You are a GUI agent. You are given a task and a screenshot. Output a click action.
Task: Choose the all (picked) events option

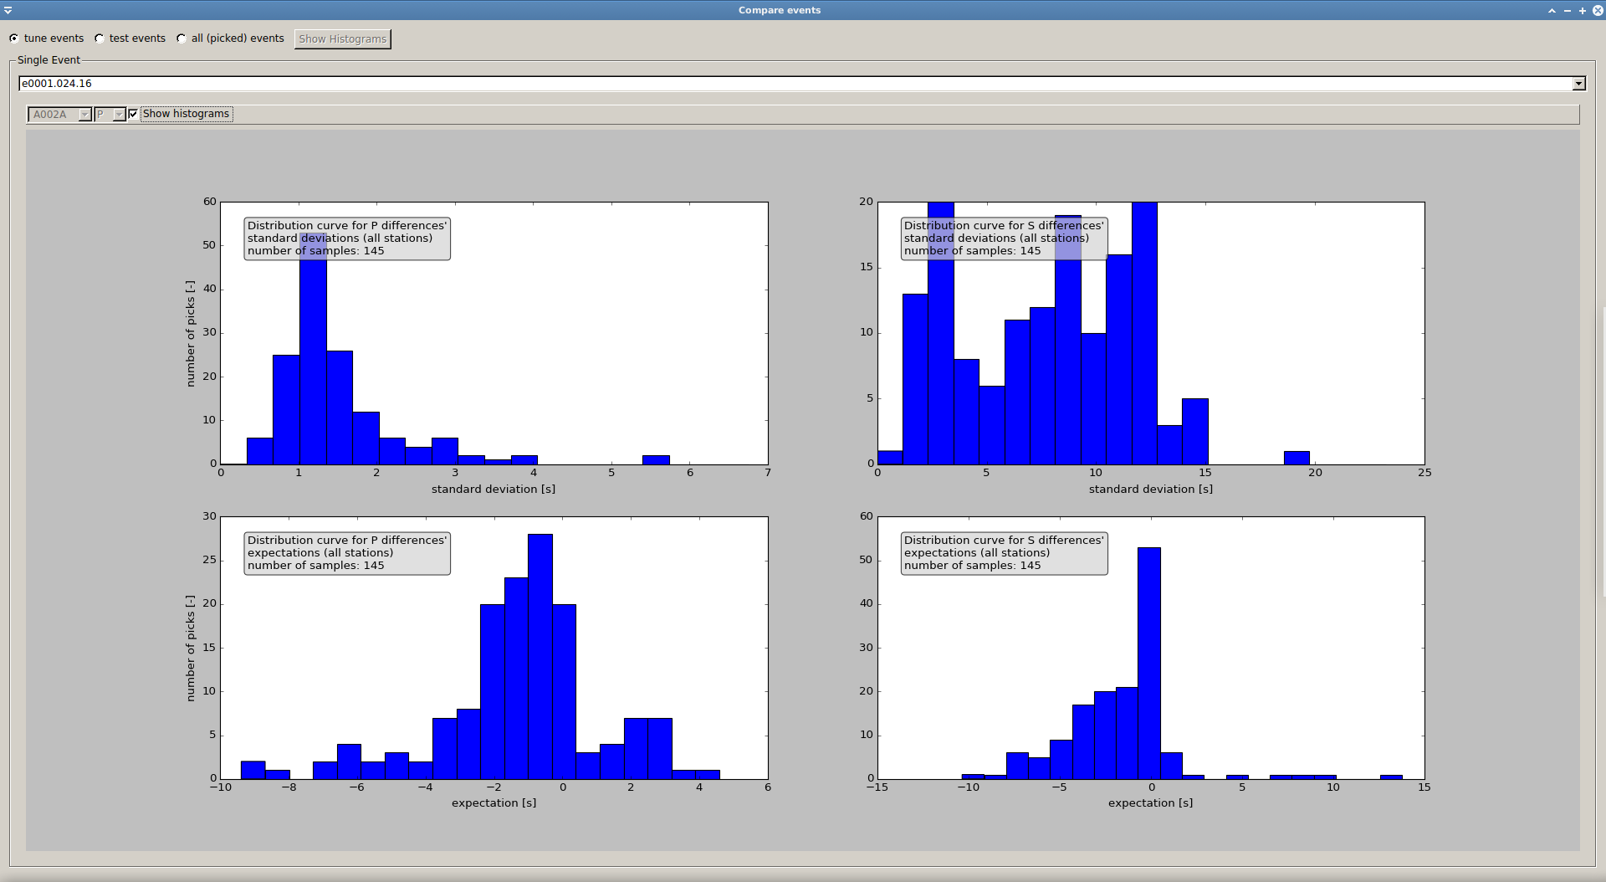tap(182, 38)
